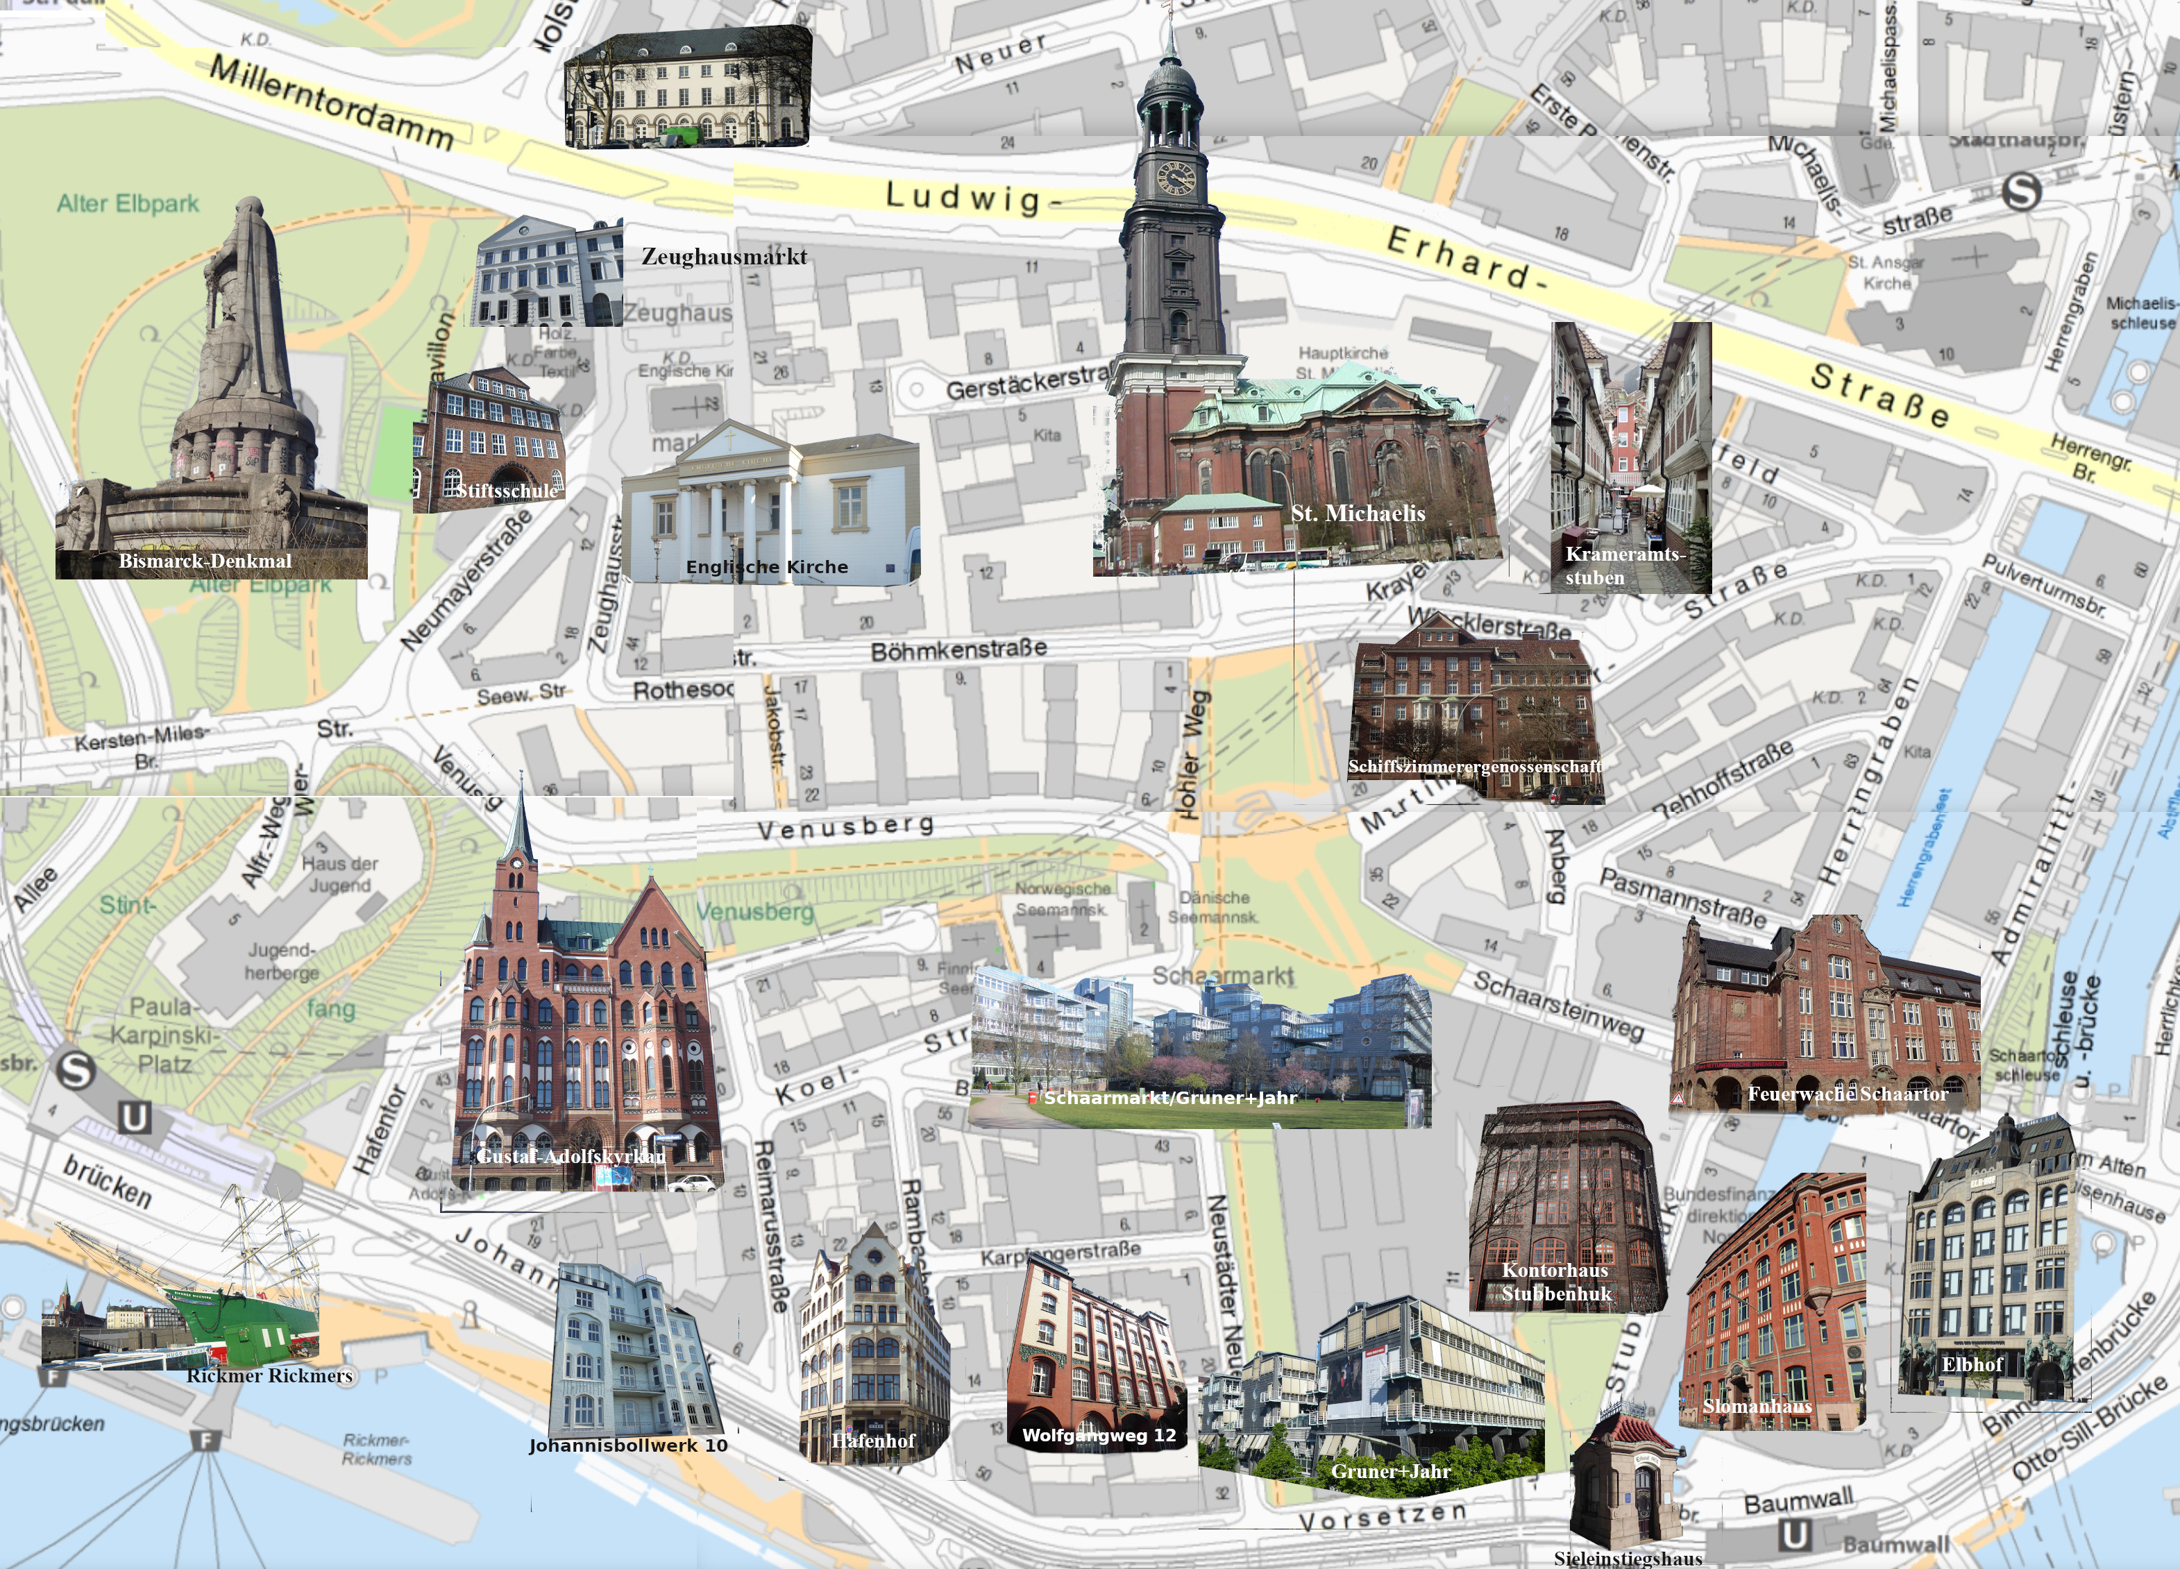Click the Karpfangerstraße street label
The width and height of the screenshot is (2180, 1569).
(1061, 1253)
